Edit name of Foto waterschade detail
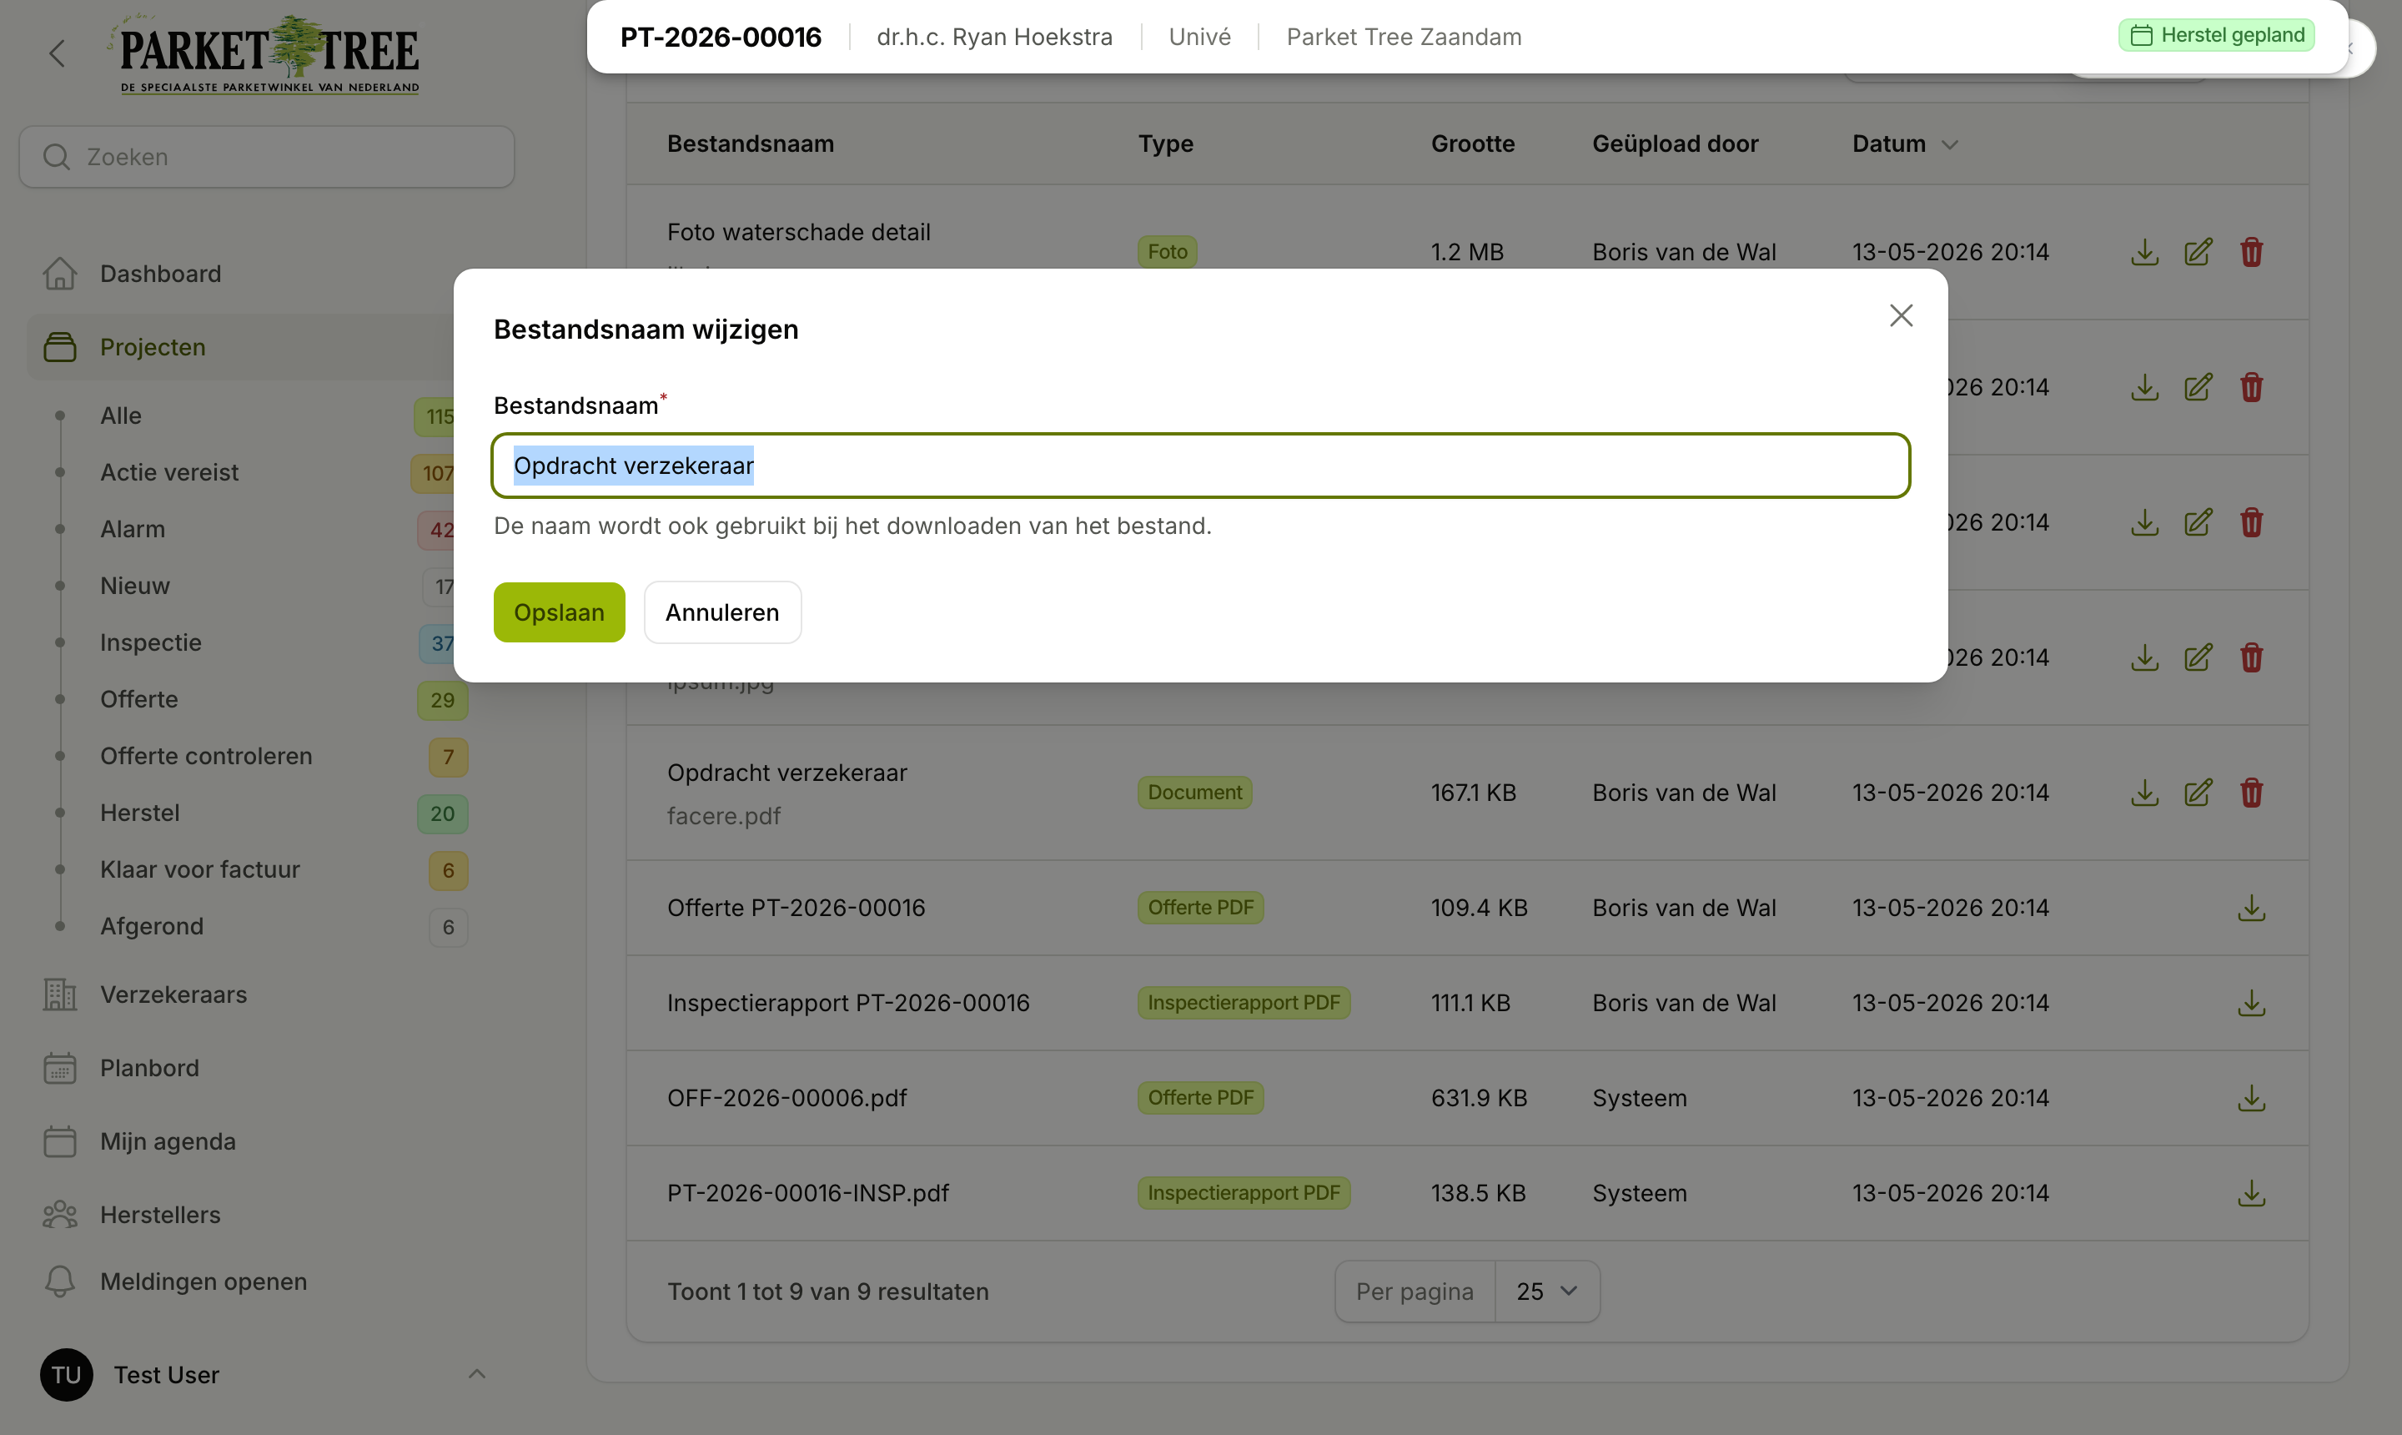 2198,251
